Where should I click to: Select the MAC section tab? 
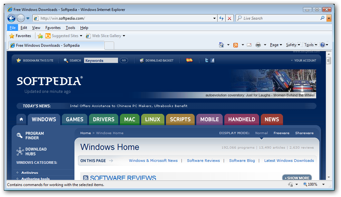coord(130,119)
